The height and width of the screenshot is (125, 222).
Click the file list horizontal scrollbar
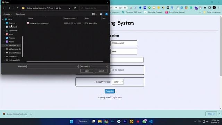tap(65, 62)
